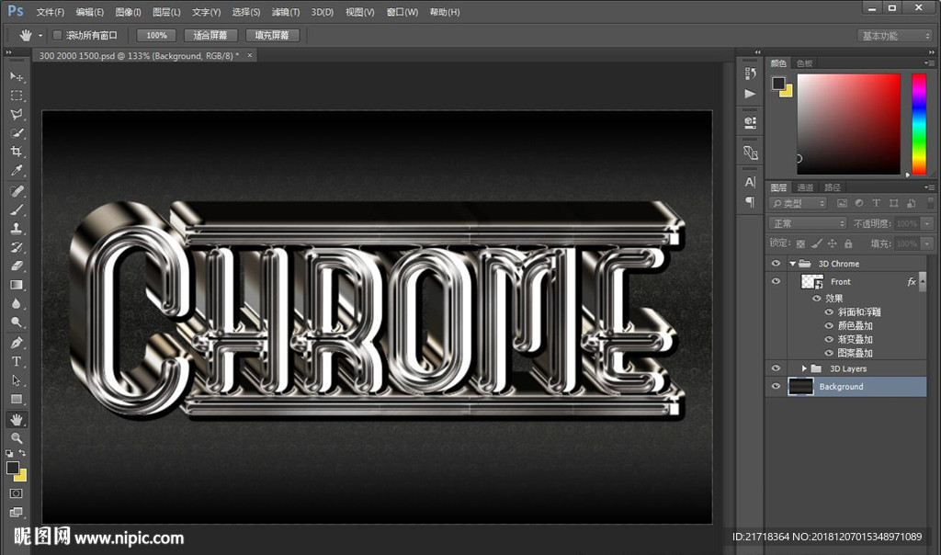Toggle Pattern Overlay effect visibility (图案叠加)
941x555 pixels.
pos(829,354)
